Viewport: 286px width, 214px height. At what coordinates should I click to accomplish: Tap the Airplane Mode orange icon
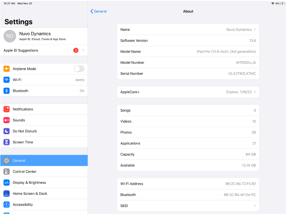click(7, 69)
